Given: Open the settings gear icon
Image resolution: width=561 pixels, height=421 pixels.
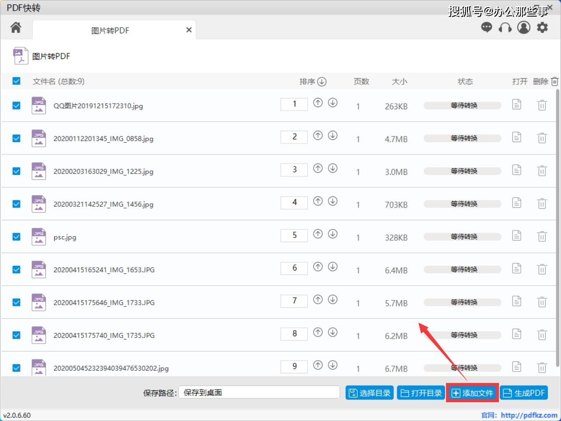Looking at the screenshot, I should point(542,28).
